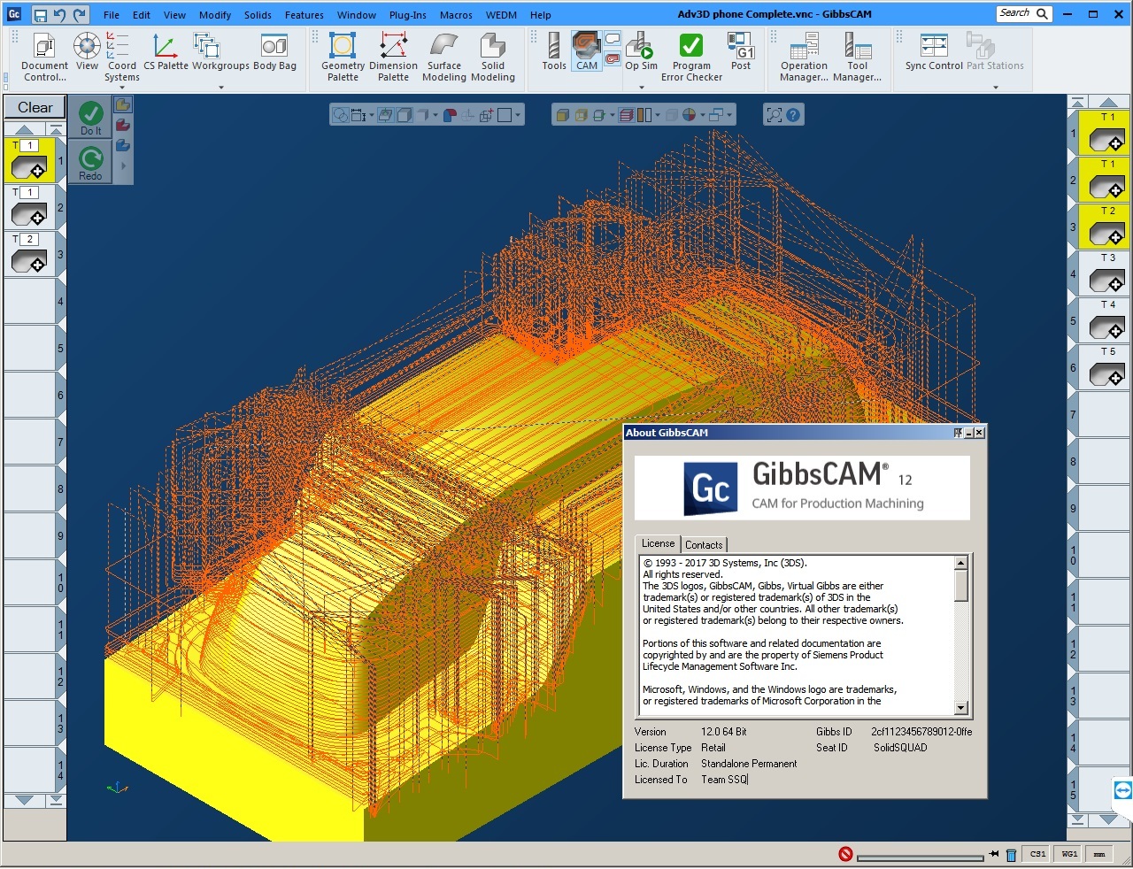The height and width of the screenshot is (869, 1133).
Task: Expand the Coord Systems dropdown arrow
Action: pos(122,88)
